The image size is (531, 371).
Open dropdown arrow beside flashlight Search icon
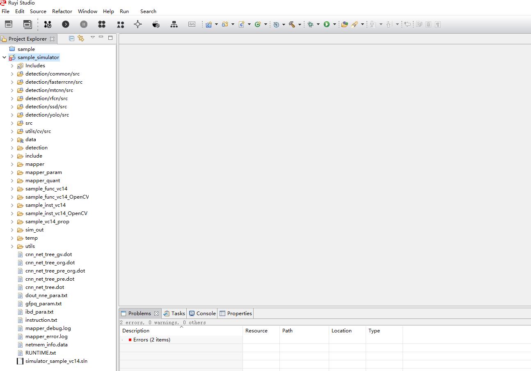362,25
